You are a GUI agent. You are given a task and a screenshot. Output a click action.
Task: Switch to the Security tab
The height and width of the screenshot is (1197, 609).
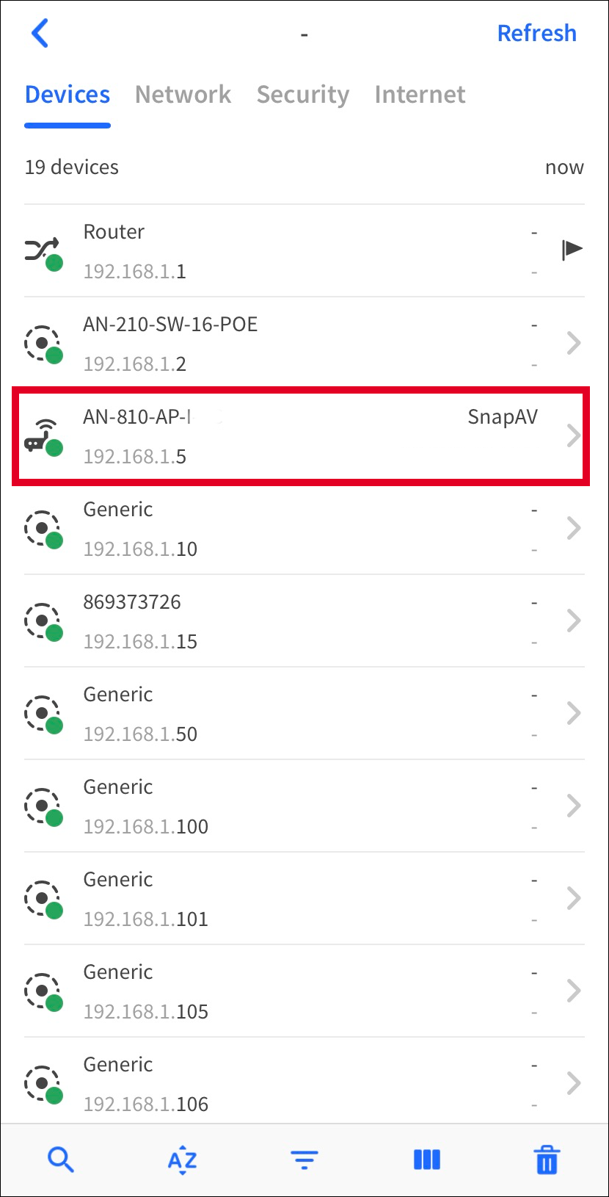click(302, 95)
